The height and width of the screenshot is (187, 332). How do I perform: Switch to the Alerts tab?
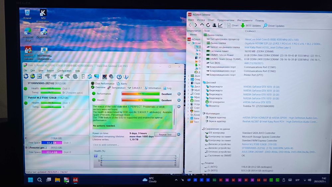pyautogui.click(x=122, y=84)
